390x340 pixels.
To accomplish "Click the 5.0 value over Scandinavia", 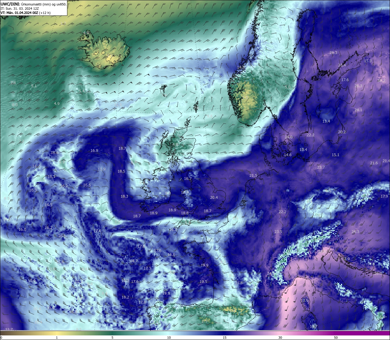I will pyautogui.click(x=288, y=87).
